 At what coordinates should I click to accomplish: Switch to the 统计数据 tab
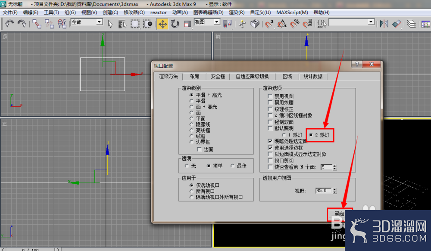[313, 76]
